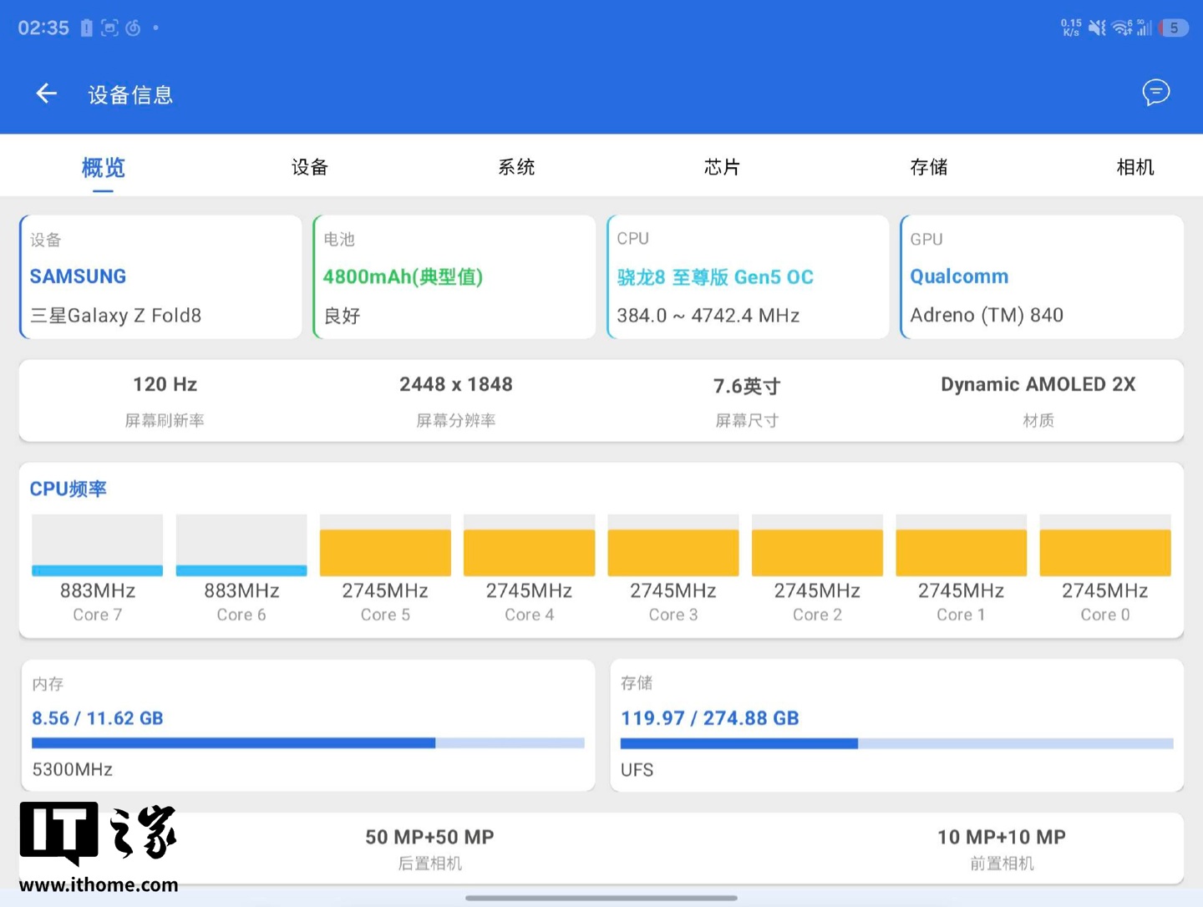Open the 4800mAh battery card
1203x907 pixels.
click(454, 277)
